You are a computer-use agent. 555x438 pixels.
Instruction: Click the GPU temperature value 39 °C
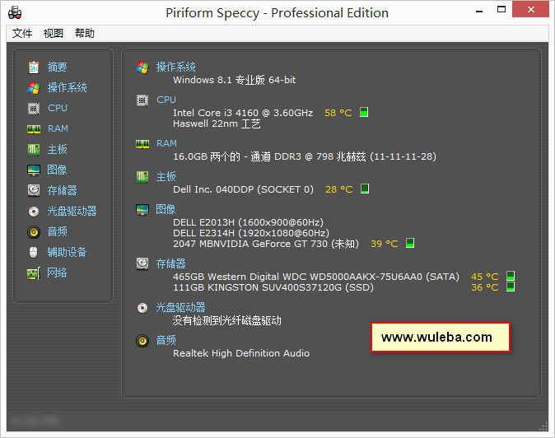384,244
